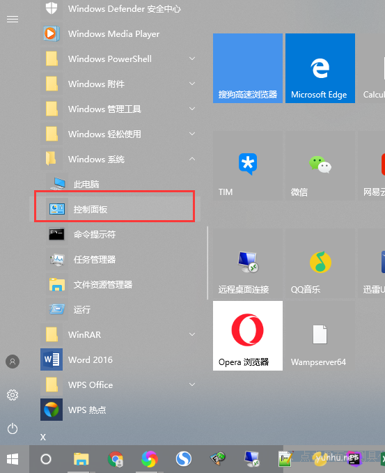Viewport: 385px width, 473px height.
Task: Open Settings gear in start sidebar
Action: (x=13, y=395)
